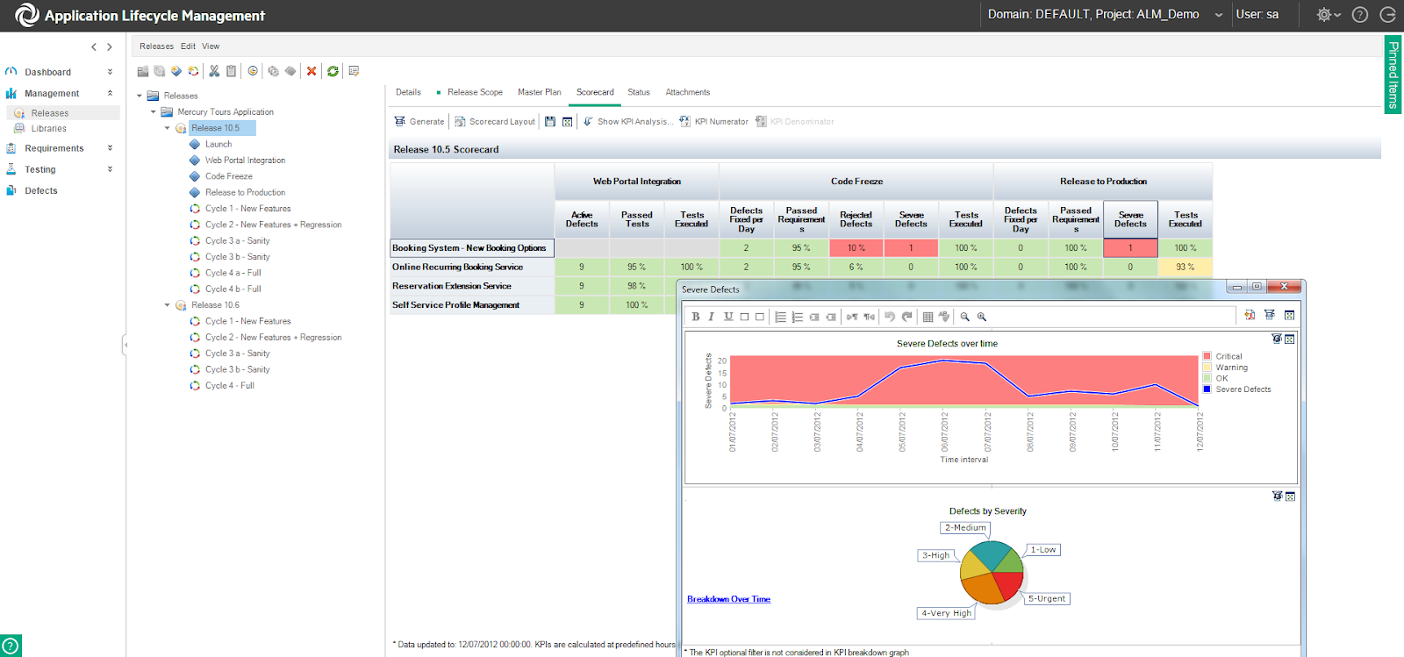
Task: Click the 5-Urgent label on pie chart
Action: (x=1046, y=599)
